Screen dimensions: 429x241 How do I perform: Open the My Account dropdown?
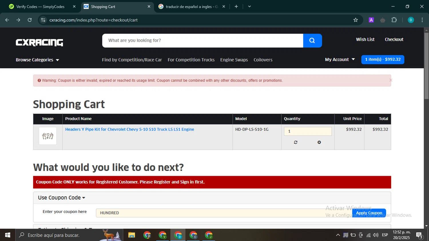tap(340, 59)
